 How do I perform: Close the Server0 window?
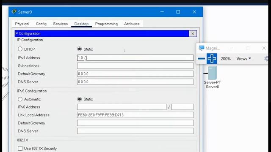(194, 12)
